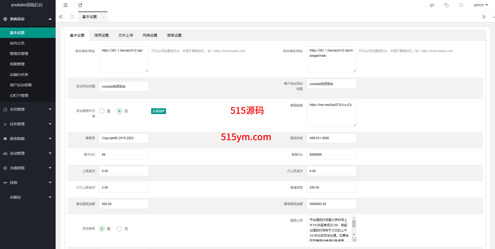
Task: Click the 服务热线 input field
Action: [331, 138]
